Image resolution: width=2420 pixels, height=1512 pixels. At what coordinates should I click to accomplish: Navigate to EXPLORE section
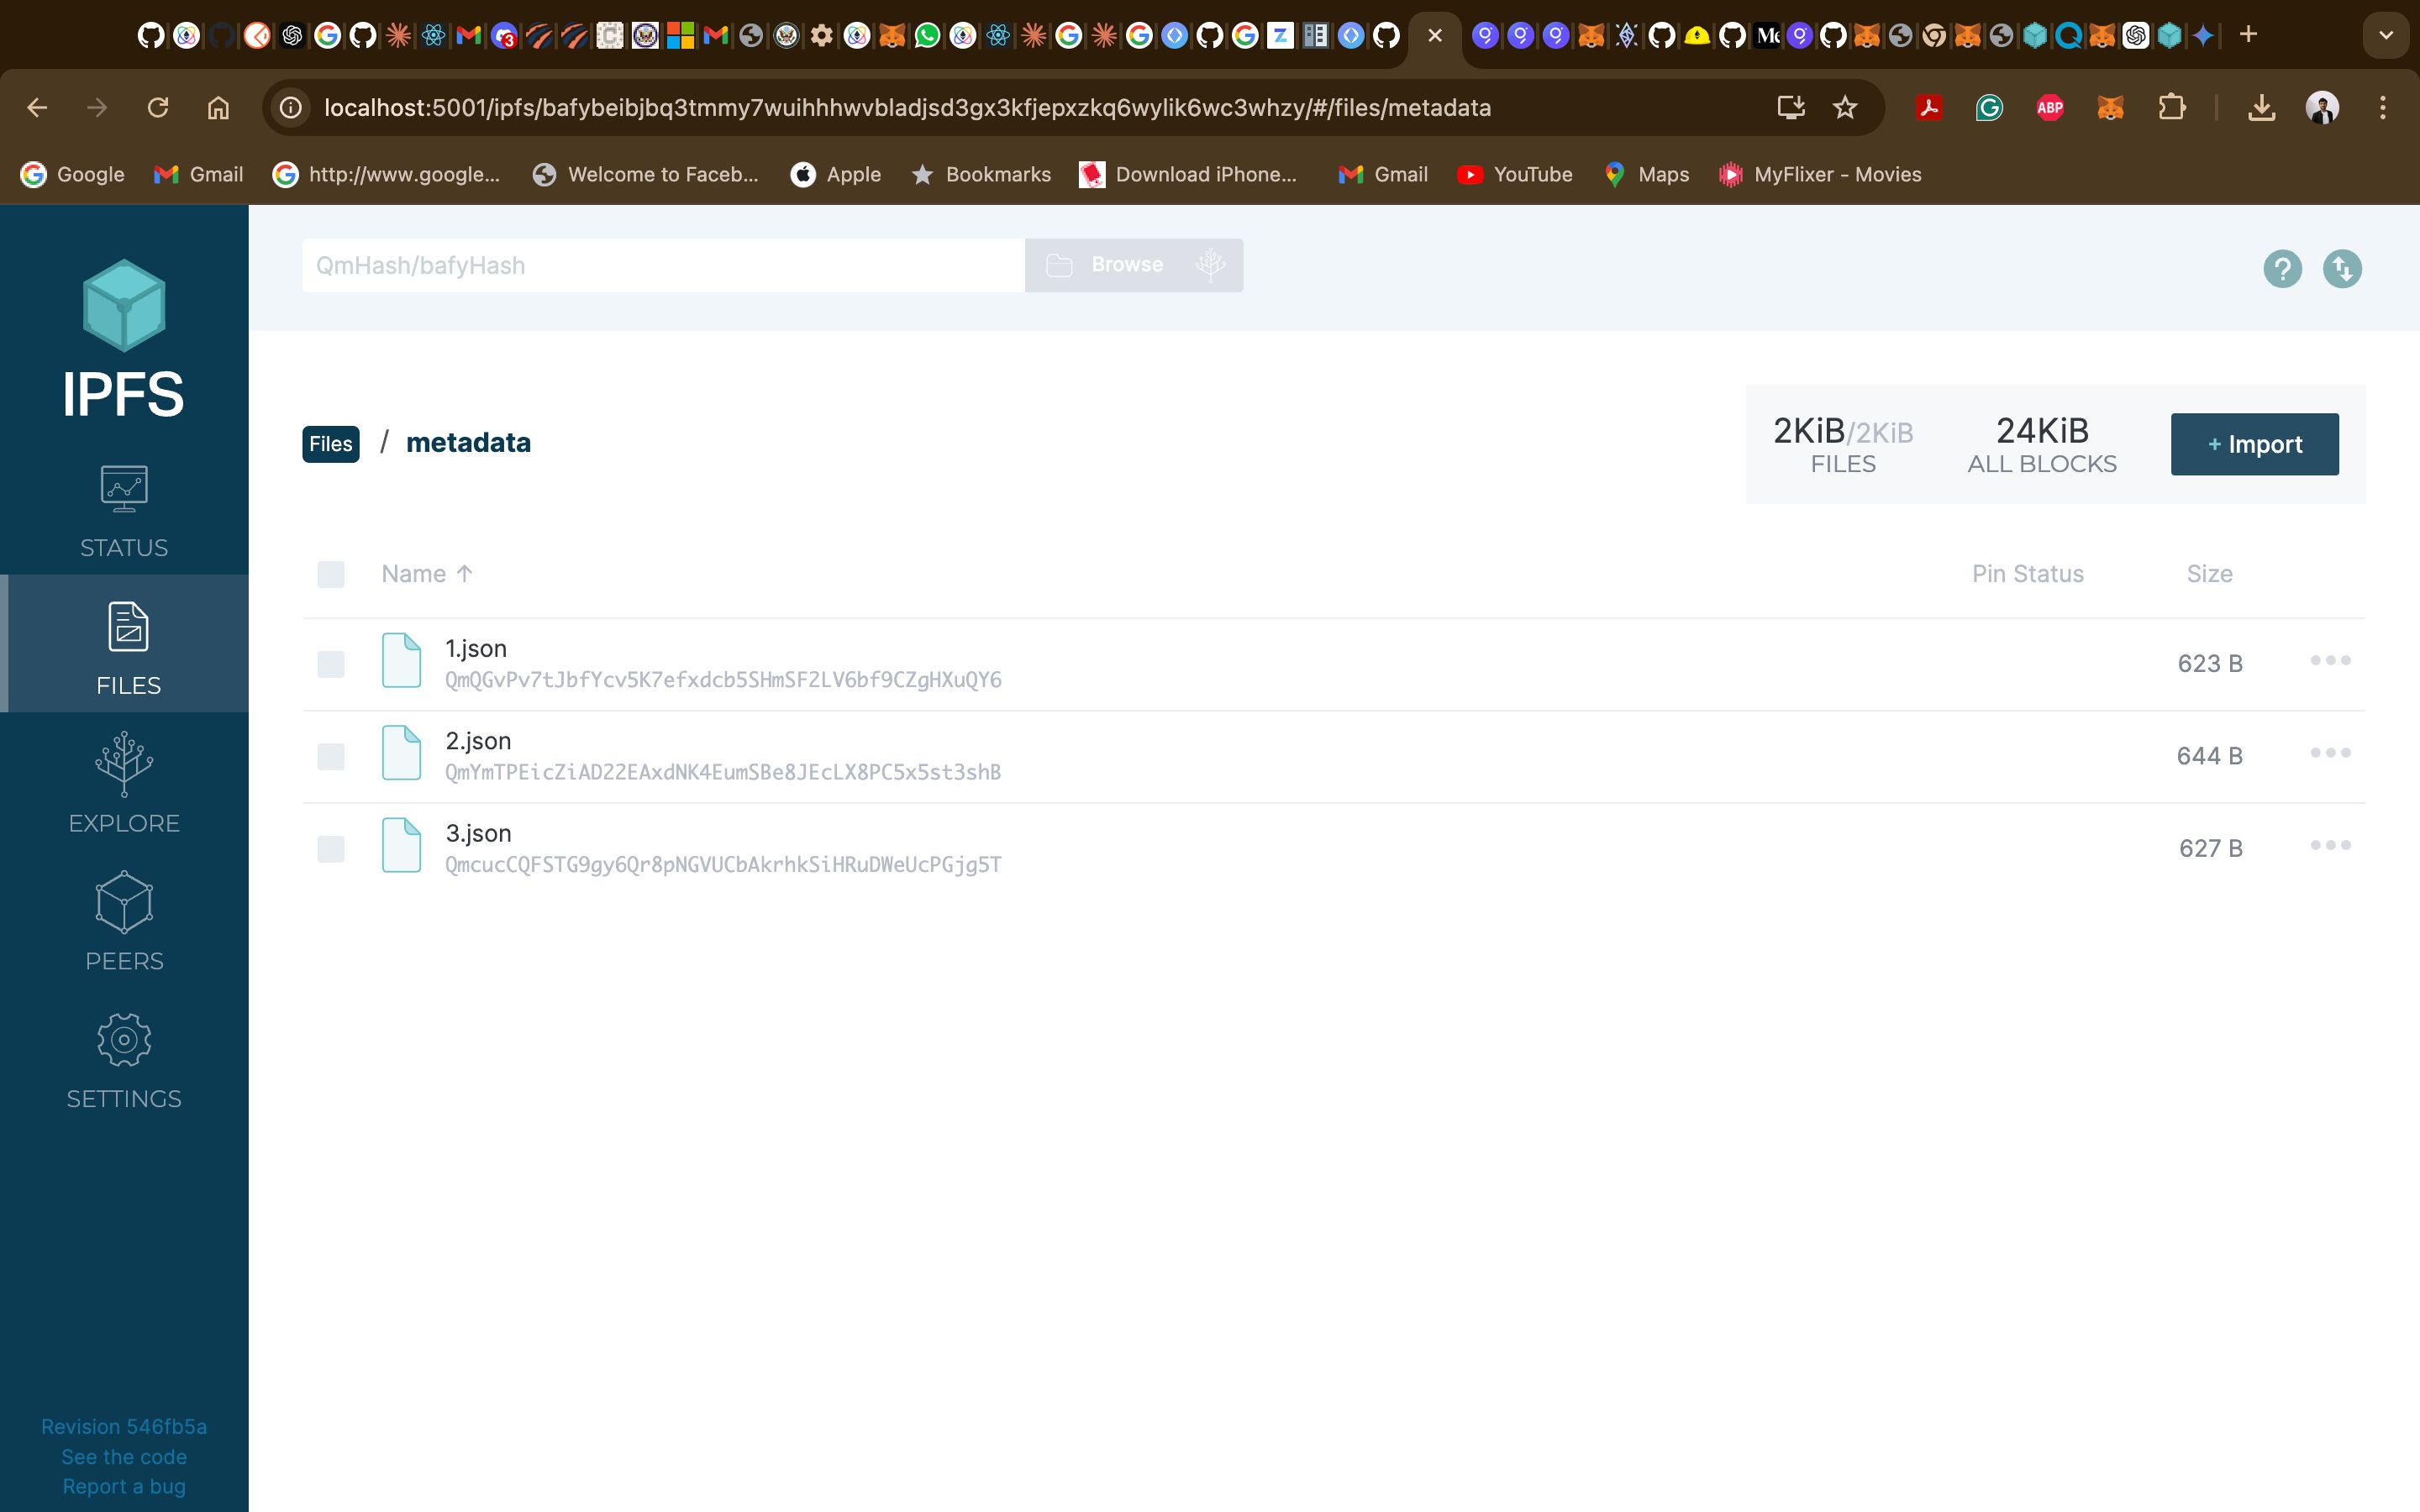point(124,782)
